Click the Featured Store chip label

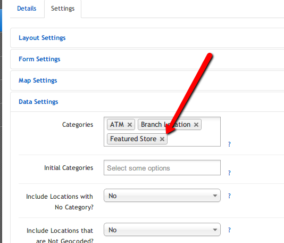point(133,139)
